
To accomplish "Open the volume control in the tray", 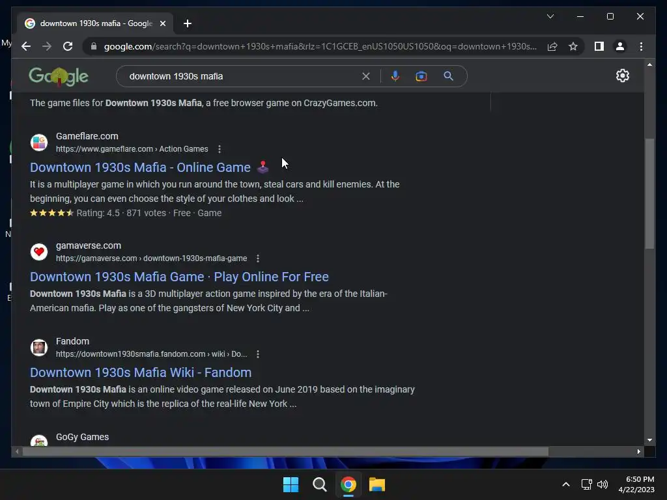I will pos(603,484).
